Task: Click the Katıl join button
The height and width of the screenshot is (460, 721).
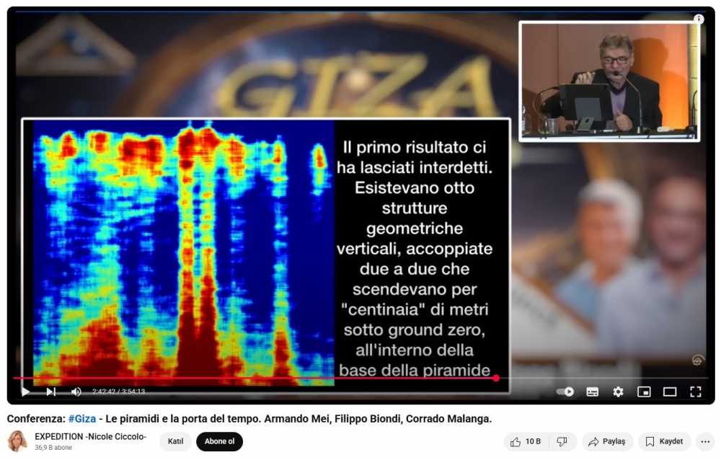Action: [175, 441]
